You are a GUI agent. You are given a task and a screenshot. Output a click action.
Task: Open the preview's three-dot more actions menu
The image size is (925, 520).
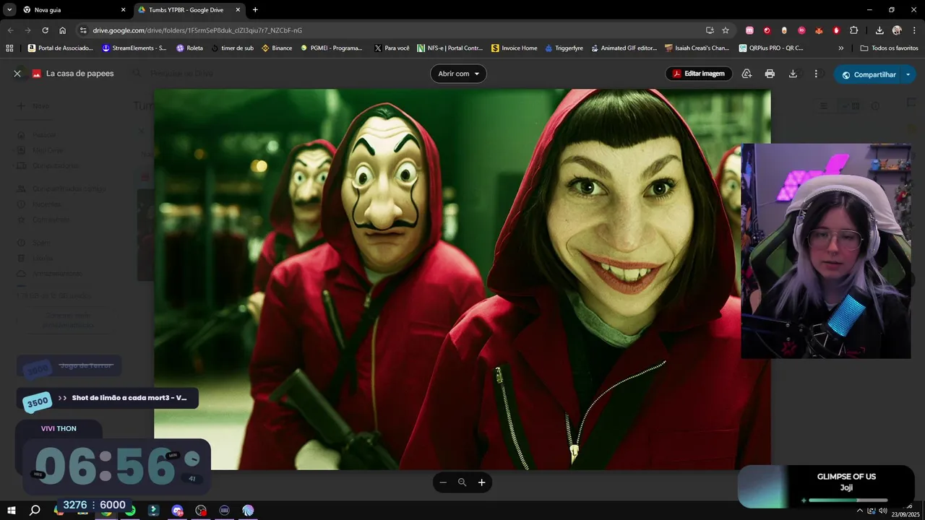tap(816, 74)
